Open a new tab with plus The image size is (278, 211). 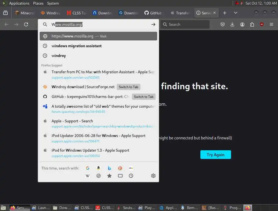tap(225, 13)
